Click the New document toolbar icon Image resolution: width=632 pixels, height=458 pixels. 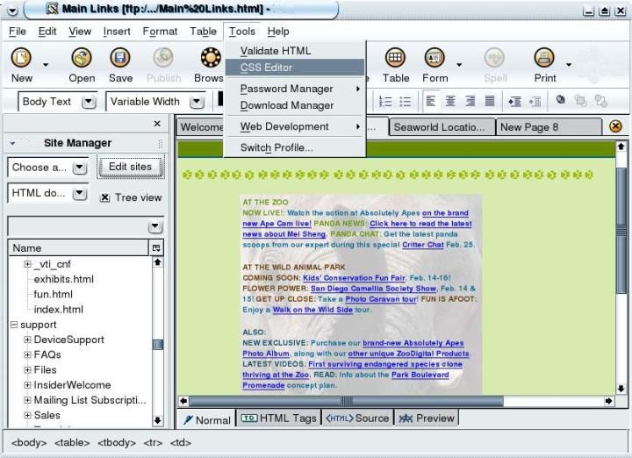[21, 58]
